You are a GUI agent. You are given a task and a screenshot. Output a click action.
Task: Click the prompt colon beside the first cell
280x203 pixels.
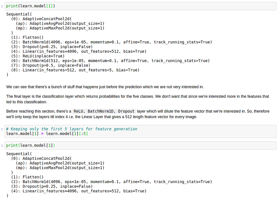pos(2,6)
